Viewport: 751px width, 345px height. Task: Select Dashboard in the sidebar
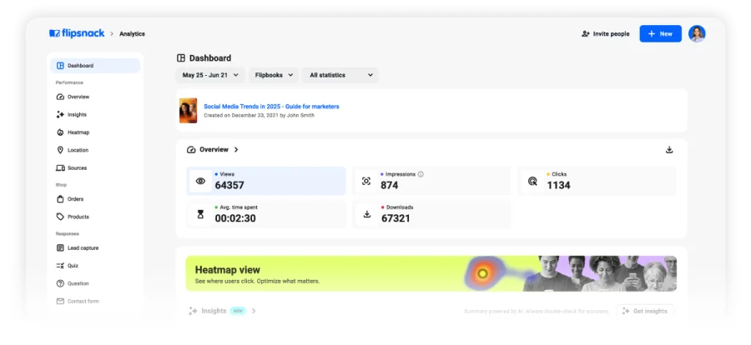tap(95, 66)
